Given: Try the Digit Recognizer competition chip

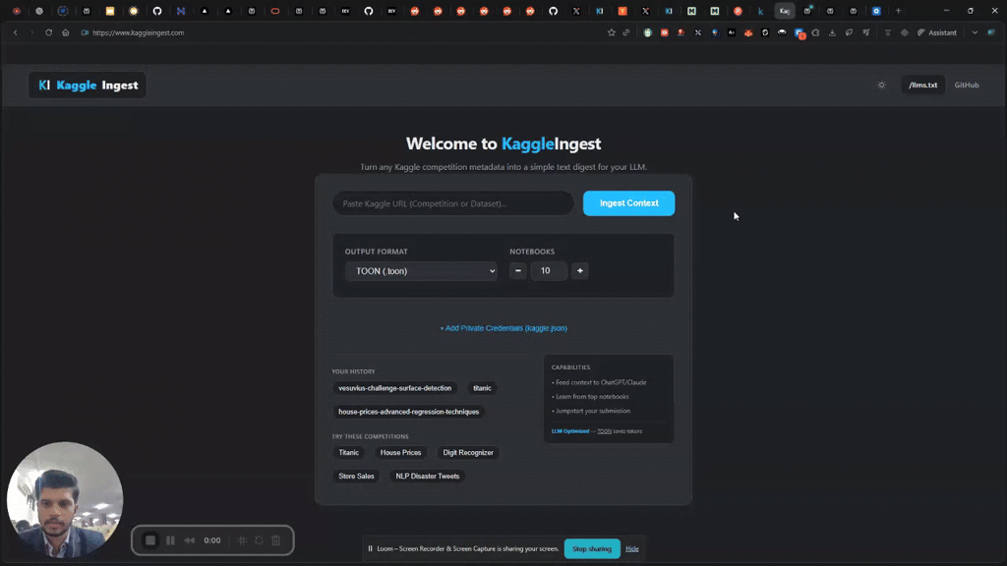Looking at the screenshot, I should point(468,452).
